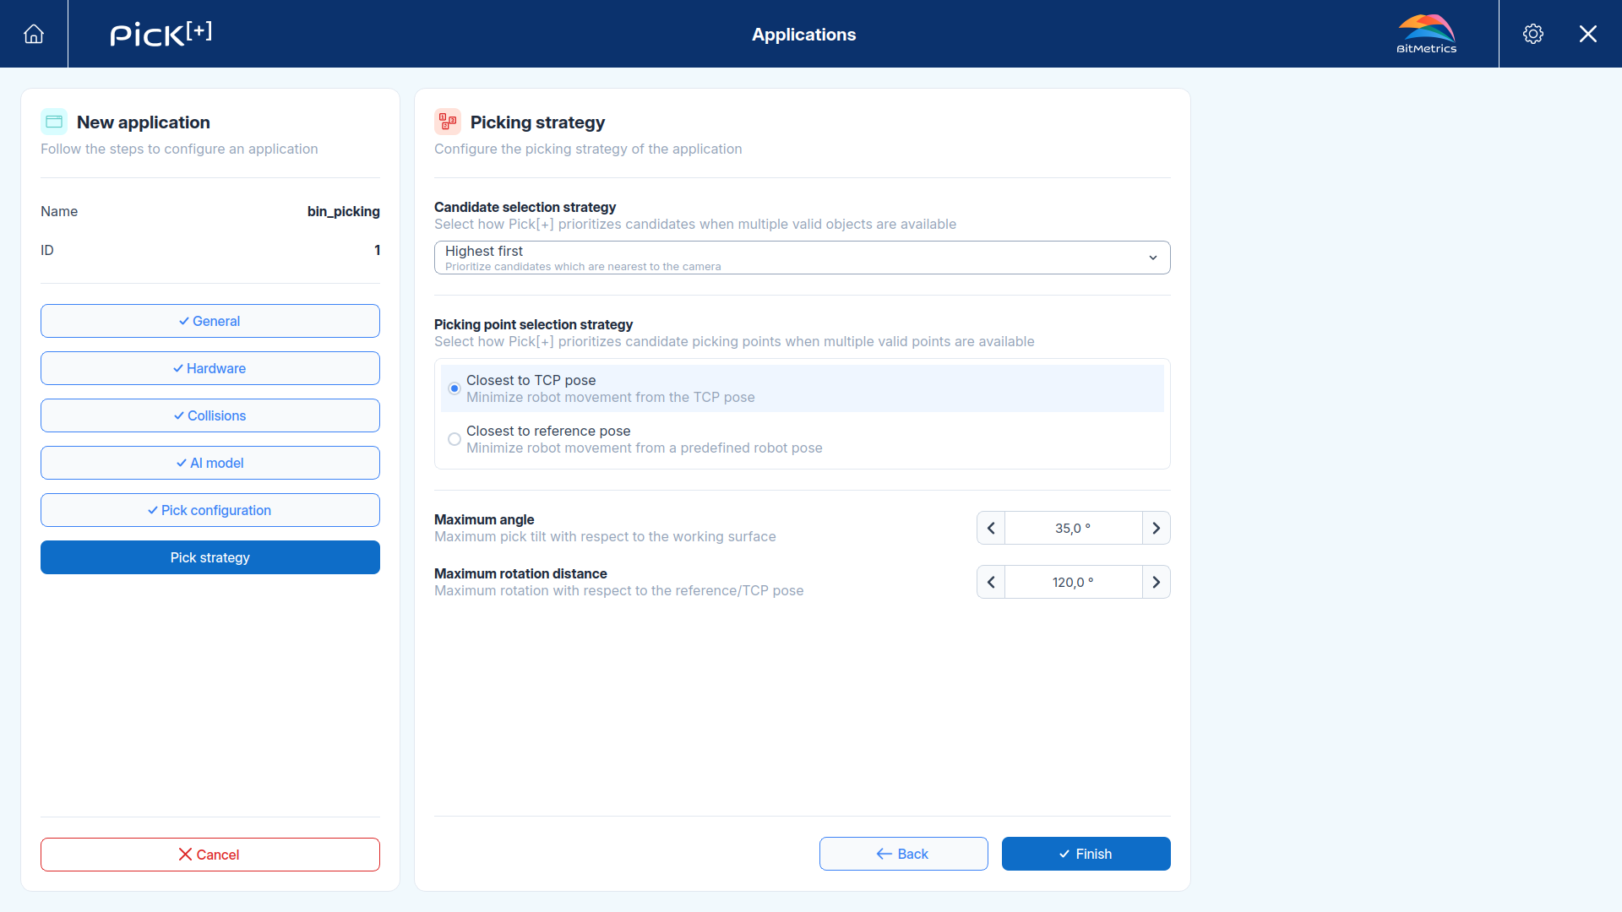Image resolution: width=1622 pixels, height=912 pixels.
Task: Click the Picking strategy header icon
Action: (x=448, y=122)
